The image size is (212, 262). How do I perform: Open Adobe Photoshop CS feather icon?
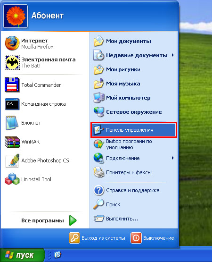point(12,161)
